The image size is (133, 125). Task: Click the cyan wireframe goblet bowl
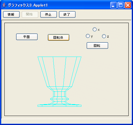(x=59, y=72)
